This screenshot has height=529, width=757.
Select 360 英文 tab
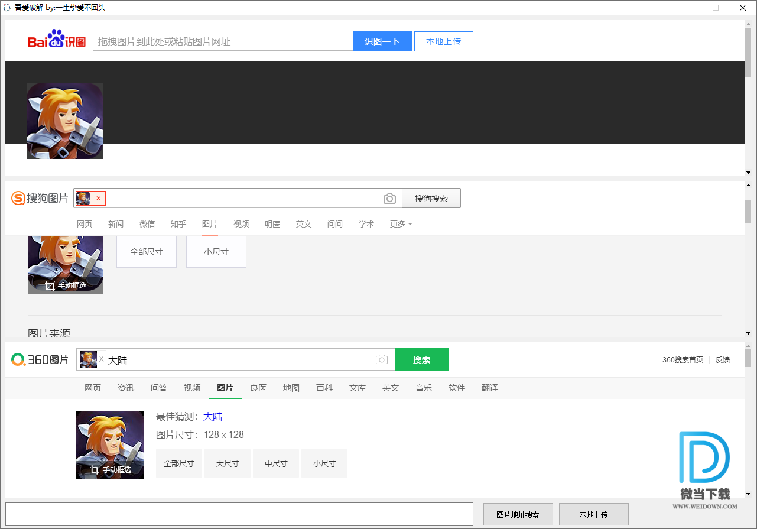[x=391, y=388]
